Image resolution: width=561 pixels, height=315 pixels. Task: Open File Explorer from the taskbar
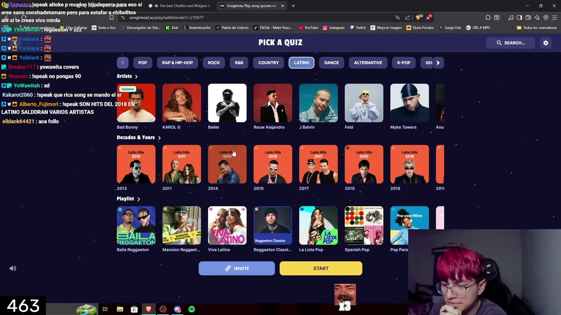(x=120, y=309)
